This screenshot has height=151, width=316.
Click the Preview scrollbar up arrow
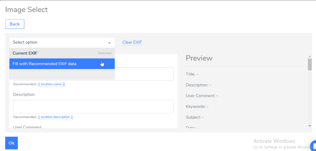coord(310,56)
